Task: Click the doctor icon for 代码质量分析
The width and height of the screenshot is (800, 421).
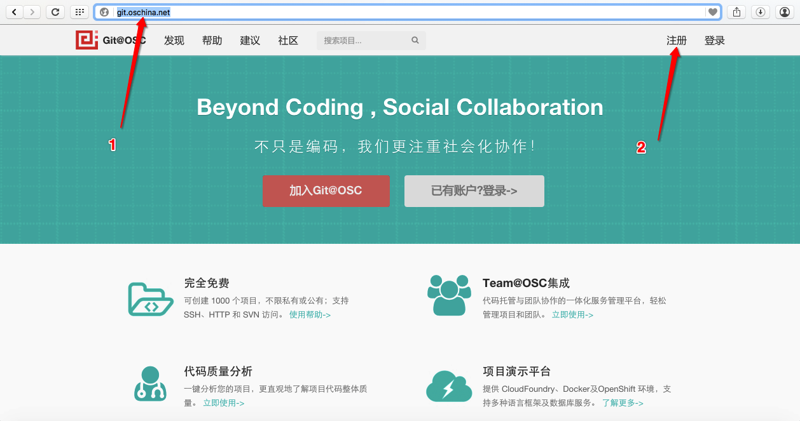Action: point(150,383)
